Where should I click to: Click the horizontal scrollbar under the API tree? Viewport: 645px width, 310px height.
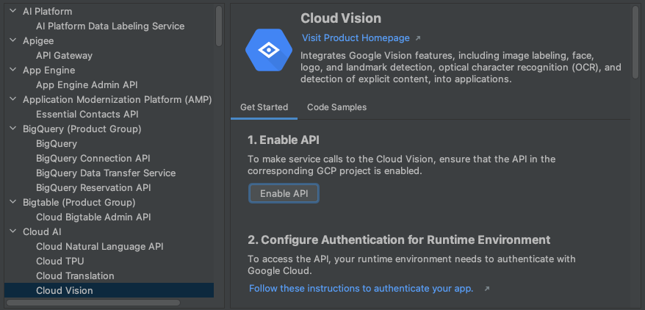coord(92,302)
